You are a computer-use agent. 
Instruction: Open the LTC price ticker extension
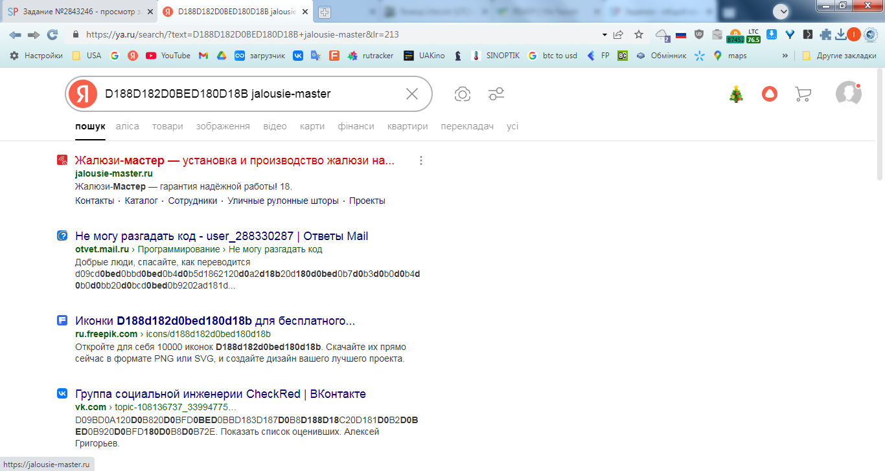(x=753, y=36)
